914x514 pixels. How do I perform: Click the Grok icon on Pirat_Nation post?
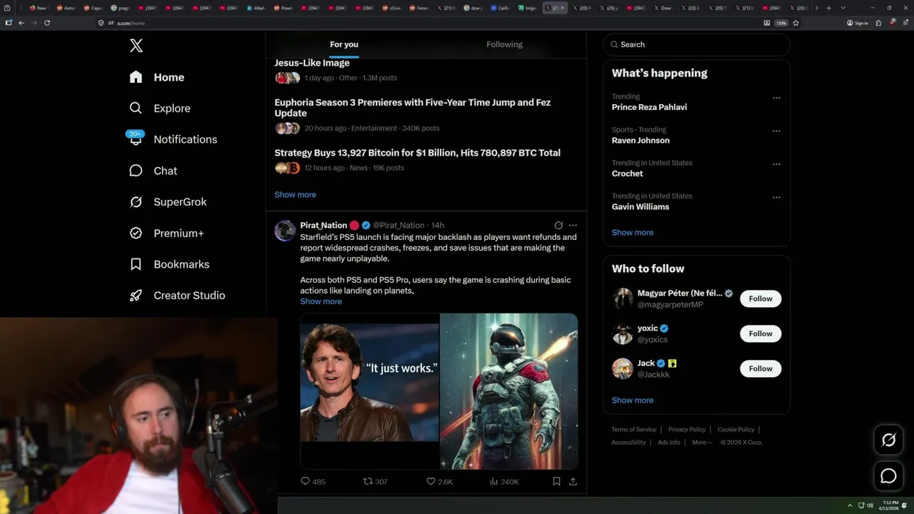[558, 225]
